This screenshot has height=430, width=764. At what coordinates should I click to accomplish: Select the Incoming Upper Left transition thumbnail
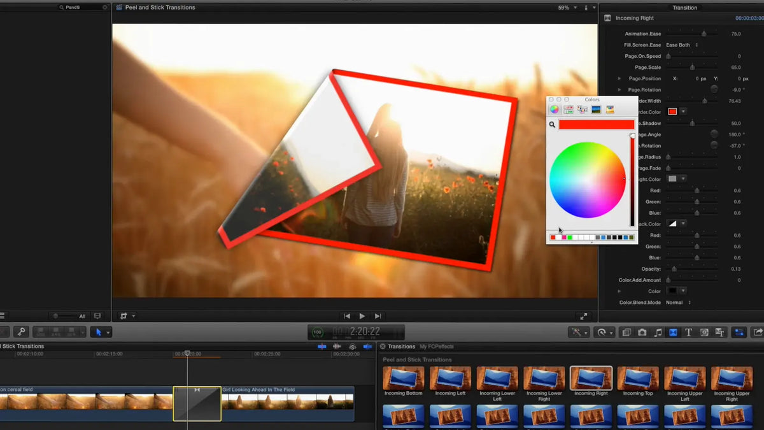pyautogui.click(x=685, y=378)
